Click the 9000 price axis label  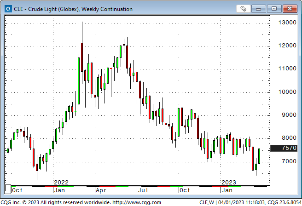(289, 115)
